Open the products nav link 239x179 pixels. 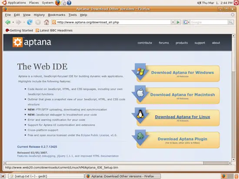(x=182, y=43)
